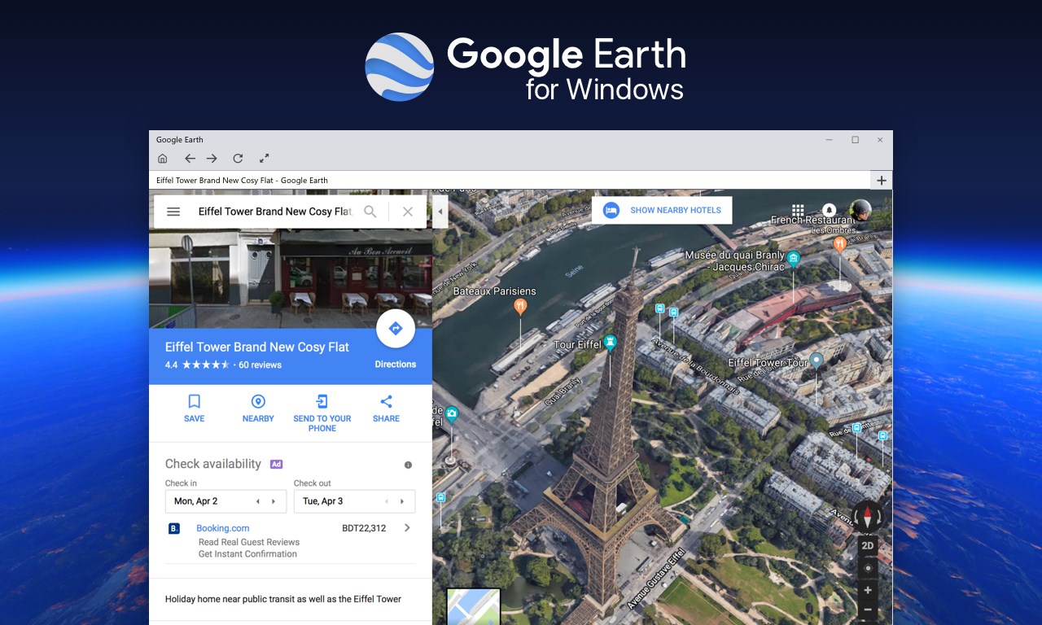Clear the search with the X icon
This screenshot has width=1042, height=625.
(408, 212)
